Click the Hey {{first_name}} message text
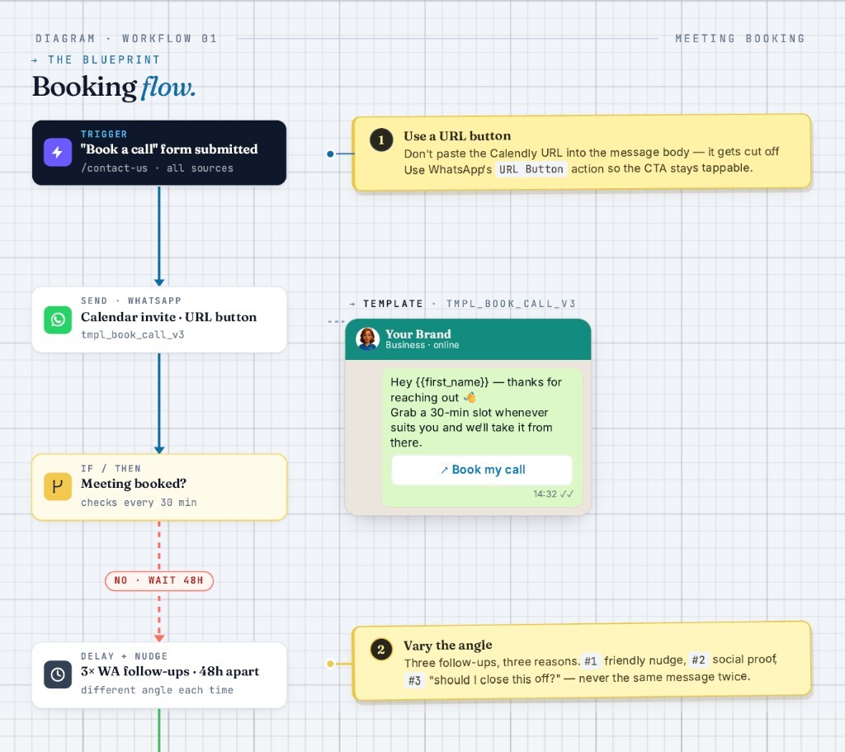This screenshot has width=845, height=752. [476, 413]
